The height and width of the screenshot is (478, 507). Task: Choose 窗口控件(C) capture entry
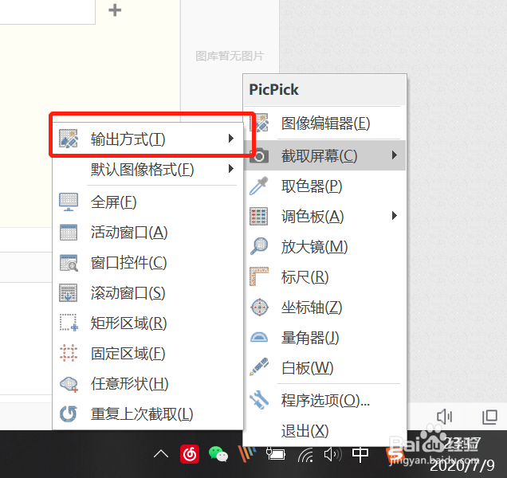point(147,263)
